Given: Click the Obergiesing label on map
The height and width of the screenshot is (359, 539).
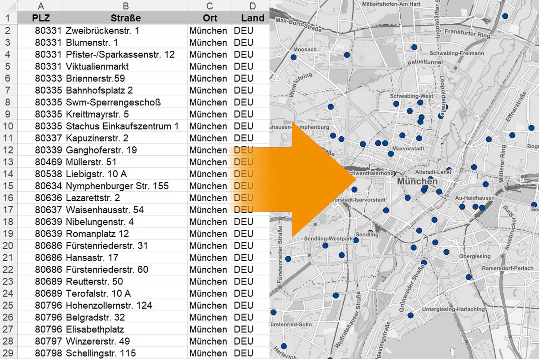Looking at the screenshot, I should (x=475, y=256).
